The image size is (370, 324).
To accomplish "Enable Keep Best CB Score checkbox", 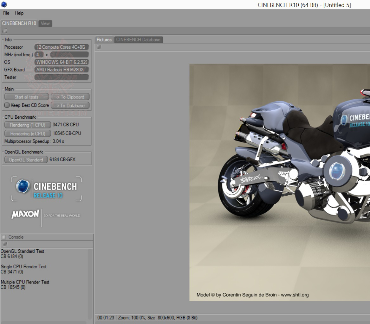I will tap(7, 105).
